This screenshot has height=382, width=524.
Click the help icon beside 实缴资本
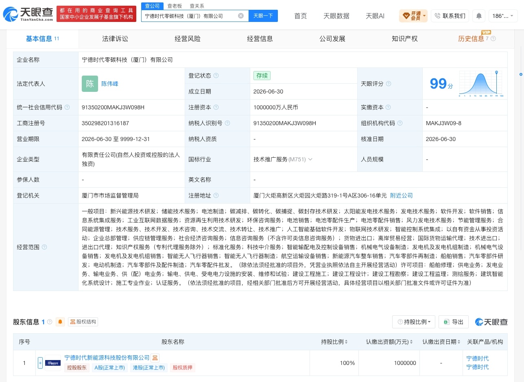389,107
